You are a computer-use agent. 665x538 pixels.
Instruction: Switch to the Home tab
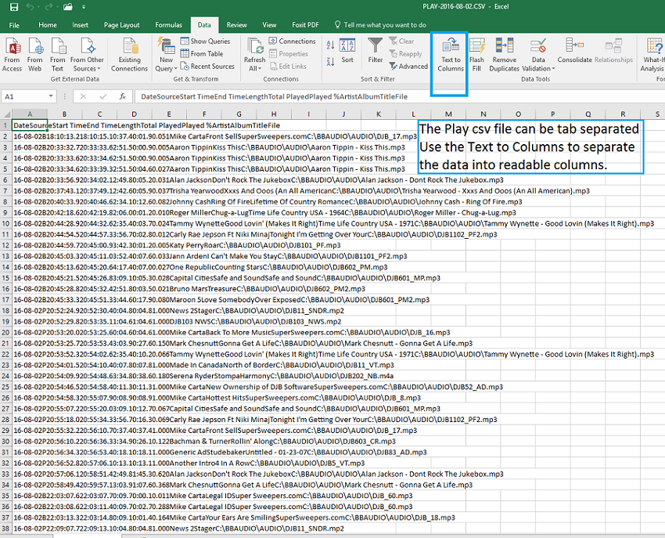[x=48, y=25]
